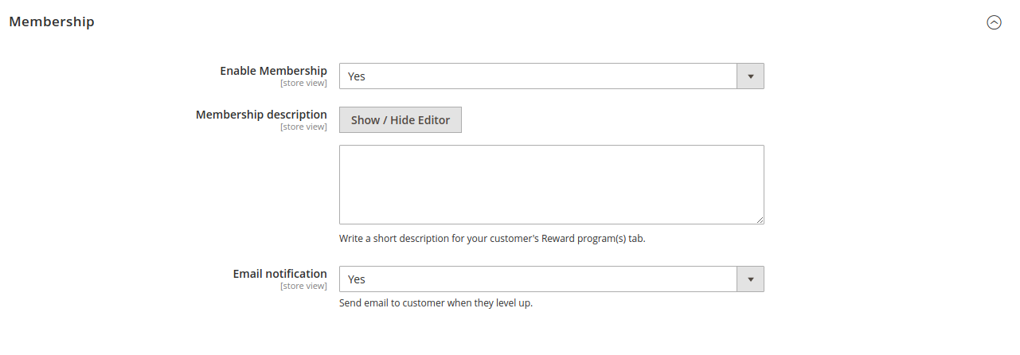Click the store view scope under Email notification
1020x355 pixels.
click(303, 286)
